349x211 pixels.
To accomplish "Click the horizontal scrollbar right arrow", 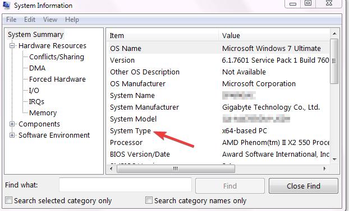I will tap(325, 169).
